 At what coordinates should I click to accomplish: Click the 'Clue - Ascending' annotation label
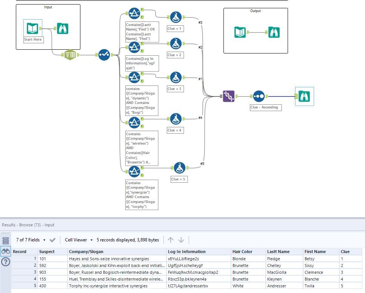(x=266, y=107)
